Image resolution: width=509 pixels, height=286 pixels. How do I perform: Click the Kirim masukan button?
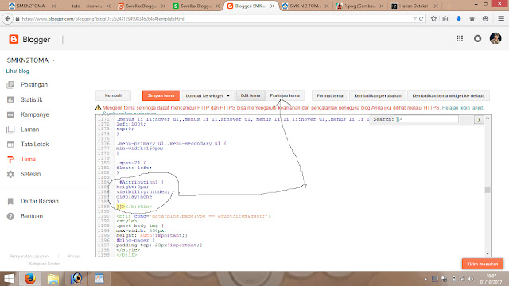click(483, 264)
